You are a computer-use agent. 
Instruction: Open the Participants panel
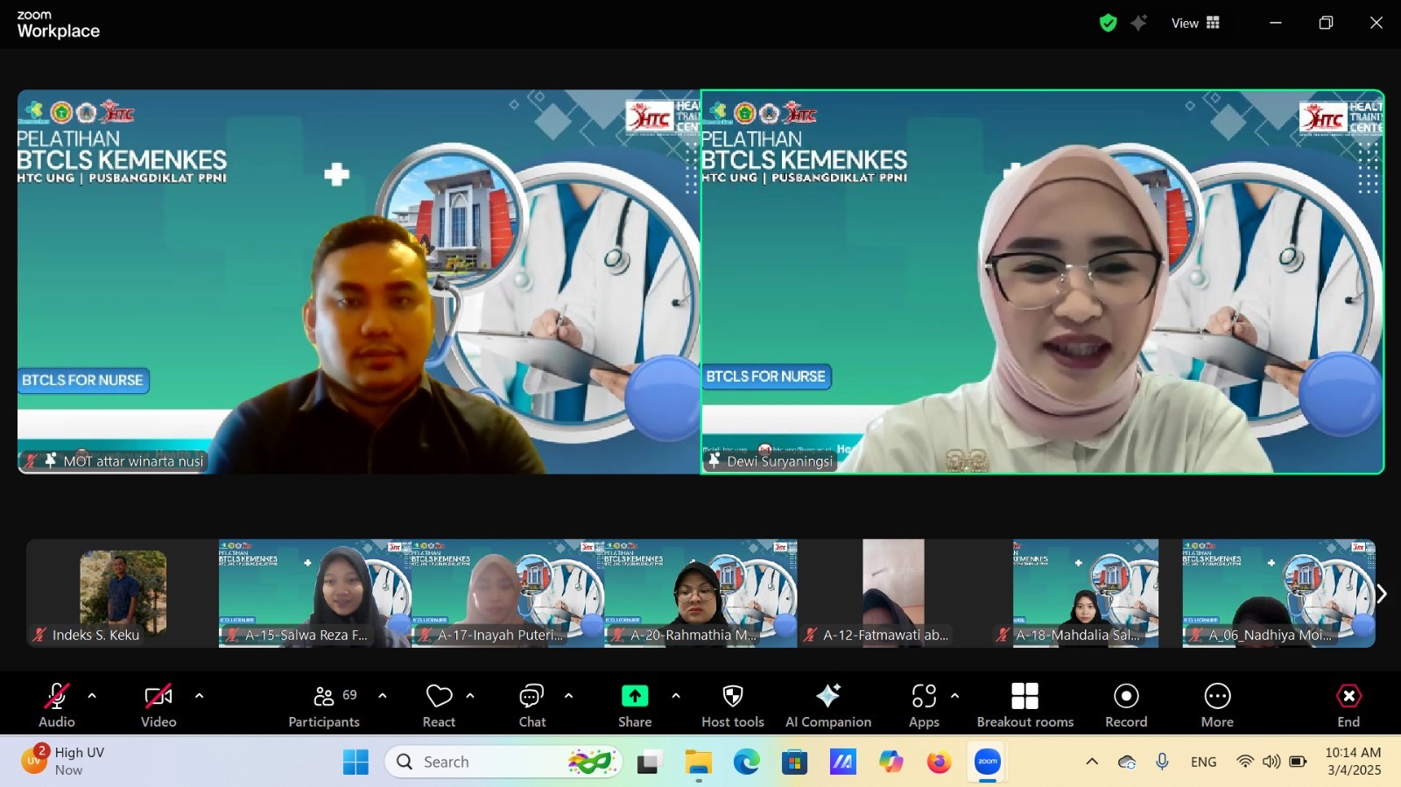point(324,705)
